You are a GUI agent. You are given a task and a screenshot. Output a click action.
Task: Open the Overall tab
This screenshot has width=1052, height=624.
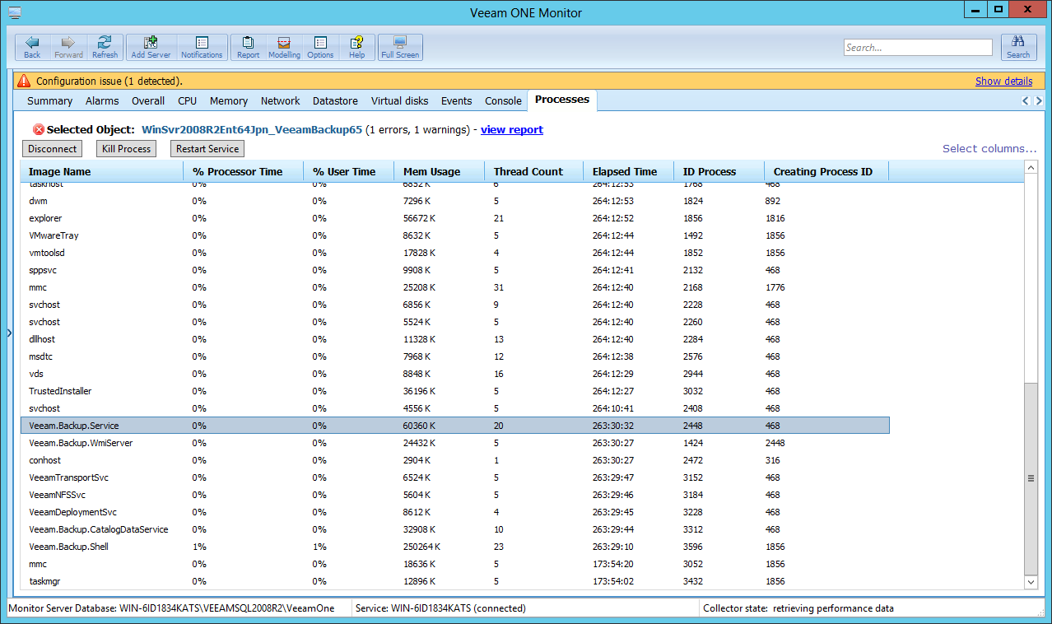(x=148, y=100)
